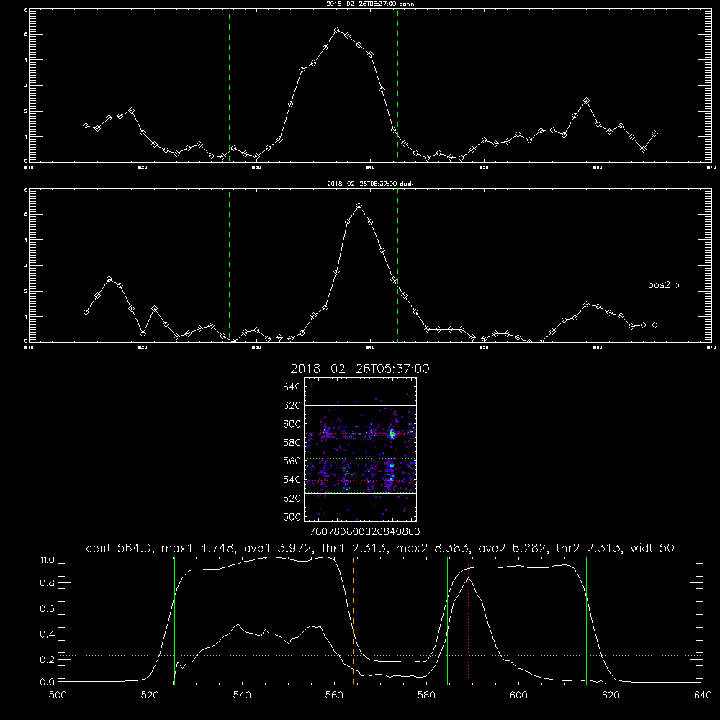Image resolution: width=720 pixels, height=720 pixels.
Task: Click the left red dotted line in bottom plot
Action: tap(238, 621)
